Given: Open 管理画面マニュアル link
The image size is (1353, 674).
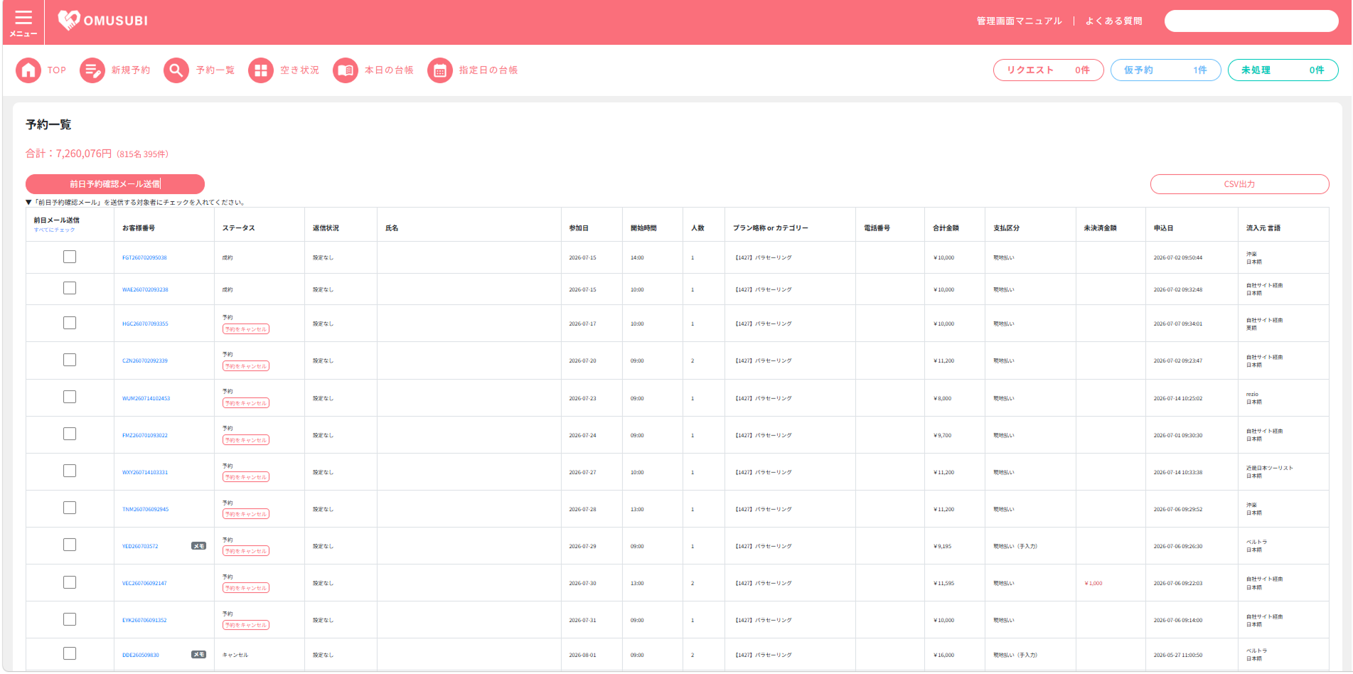Looking at the screenshot, I should point(1019,21).
